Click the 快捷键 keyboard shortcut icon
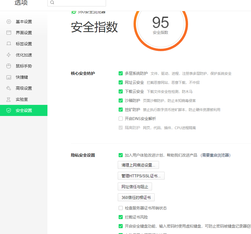Image resolution: width=251 pixels, height=234 pixels. (x=9, y=77)
